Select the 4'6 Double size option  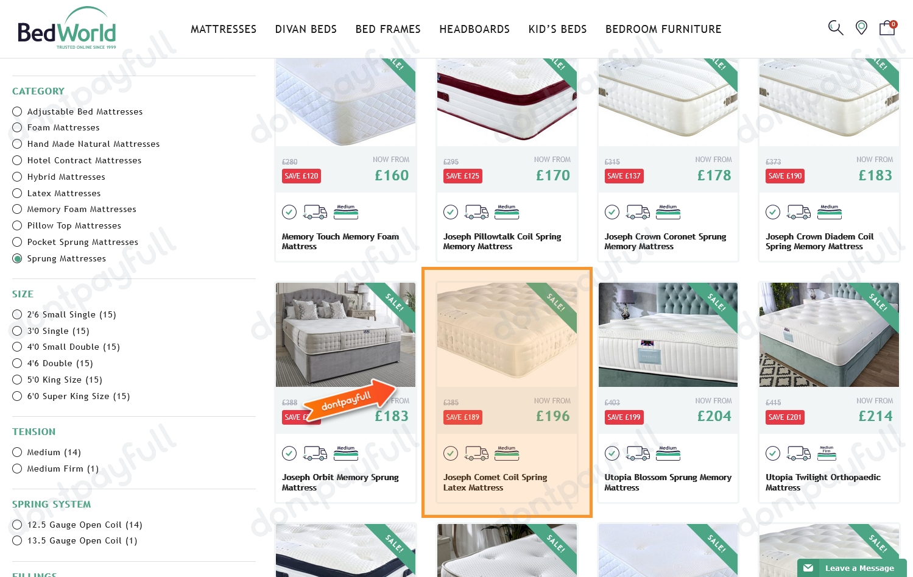pyautogui.click(x=17, y=363)
